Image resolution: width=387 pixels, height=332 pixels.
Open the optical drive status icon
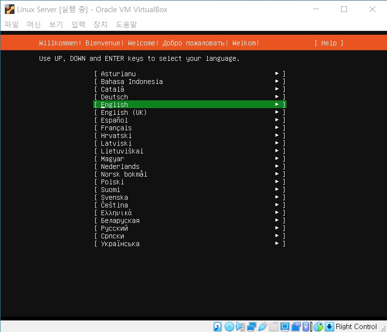(x=229, y=327)
